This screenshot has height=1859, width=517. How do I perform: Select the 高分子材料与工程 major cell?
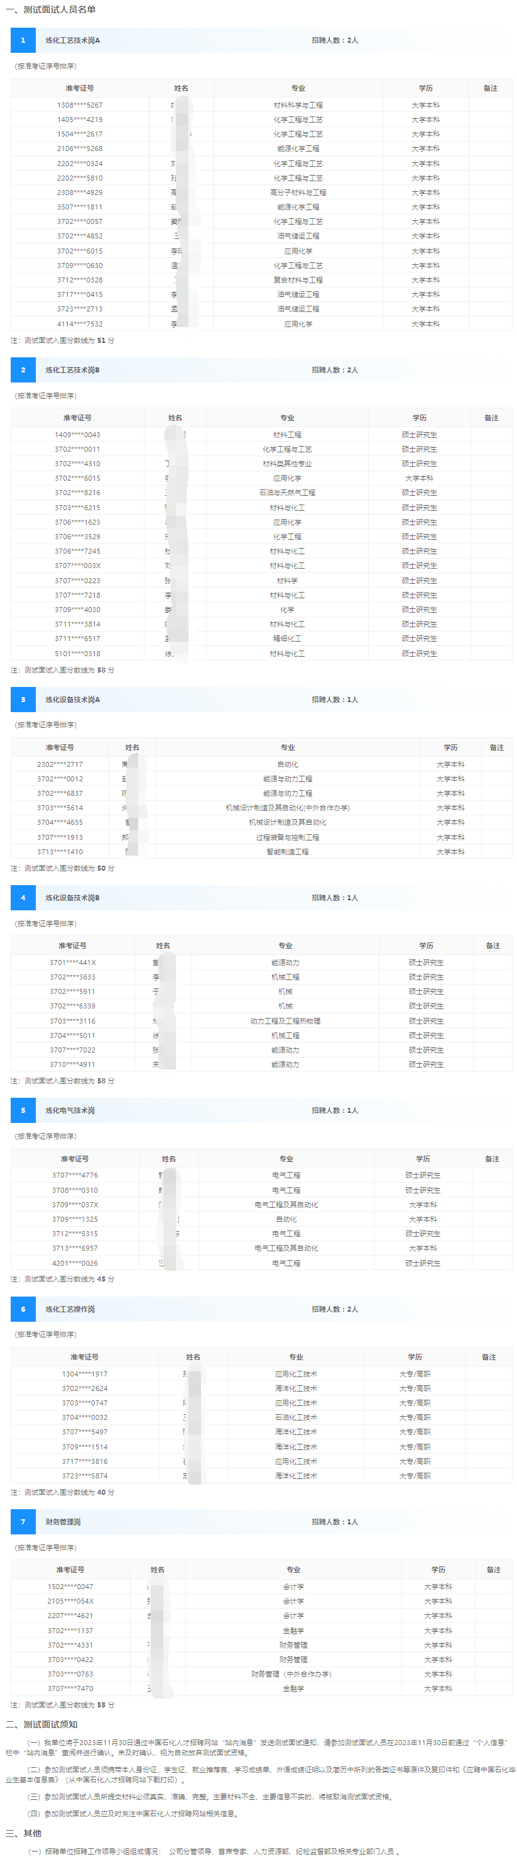[298, 193]
